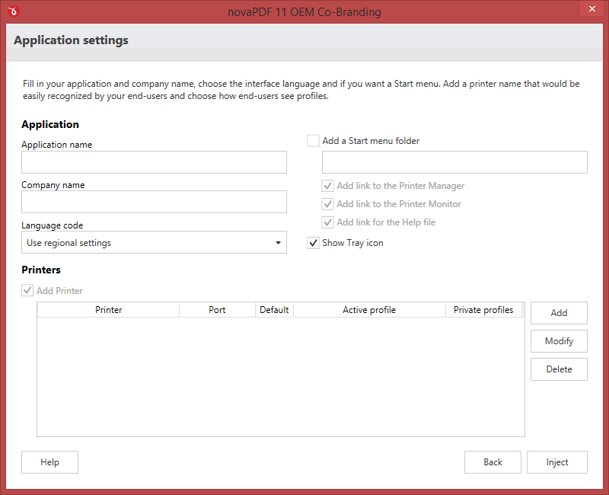This screenshot has width=609, height=495.
Task: Focus the Application name text field
Action: (155, 162)
